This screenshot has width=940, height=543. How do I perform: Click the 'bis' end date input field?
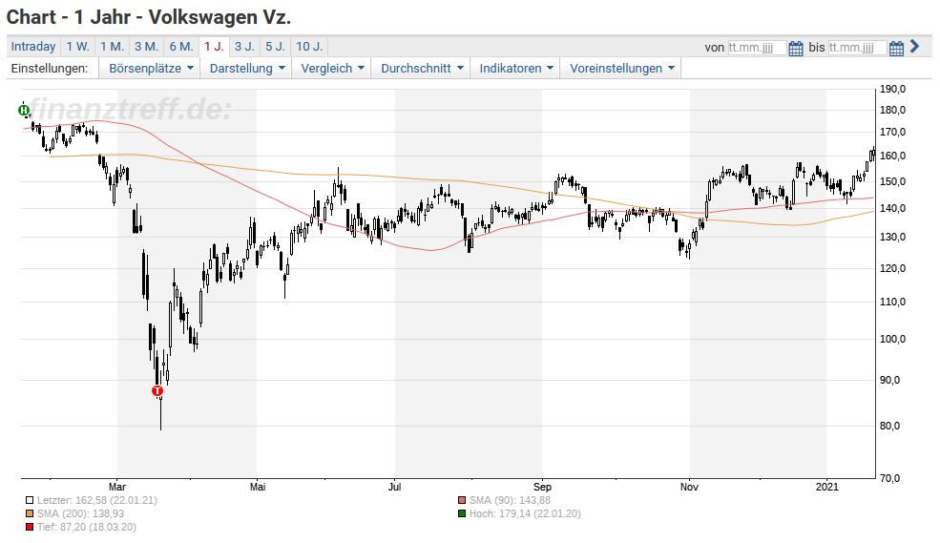857,48
